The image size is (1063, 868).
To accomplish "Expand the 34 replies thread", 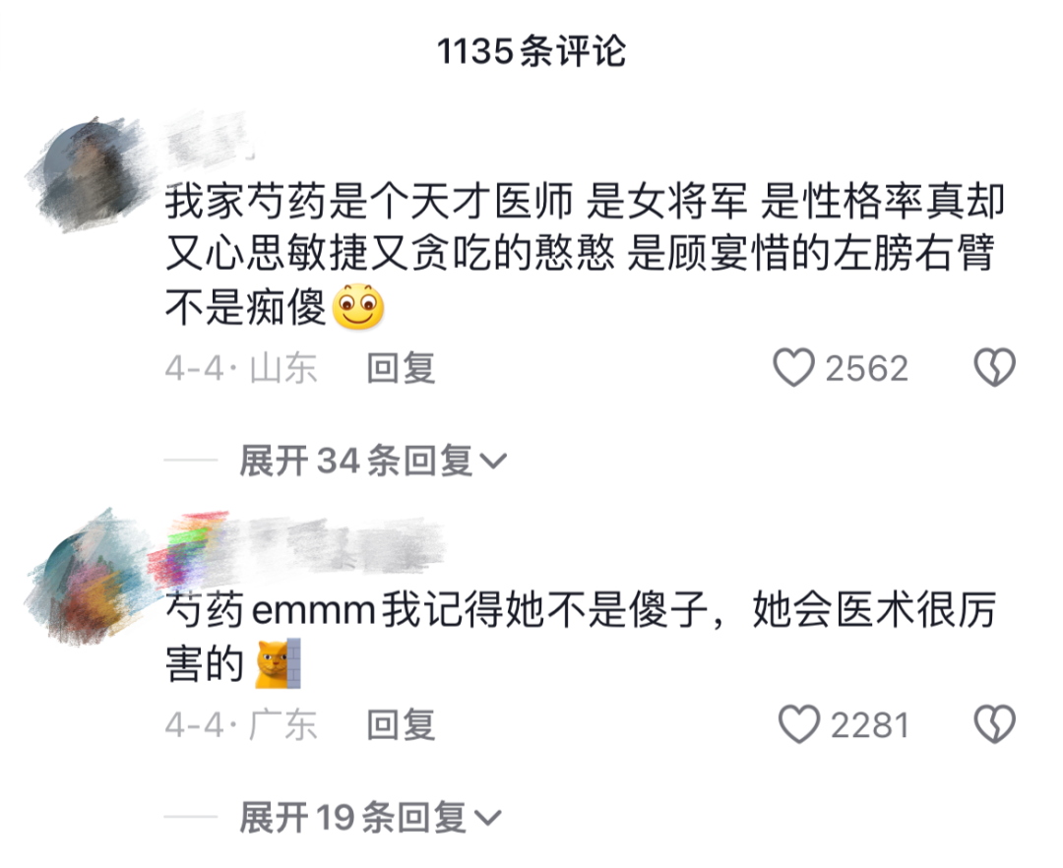I will [373, 462].
